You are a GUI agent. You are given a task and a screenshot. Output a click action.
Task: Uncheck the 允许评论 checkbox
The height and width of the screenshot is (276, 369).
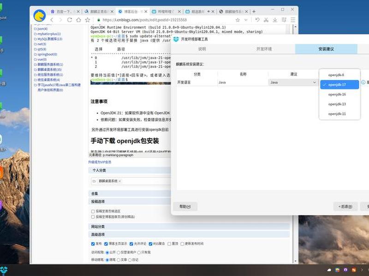(131, 244)
